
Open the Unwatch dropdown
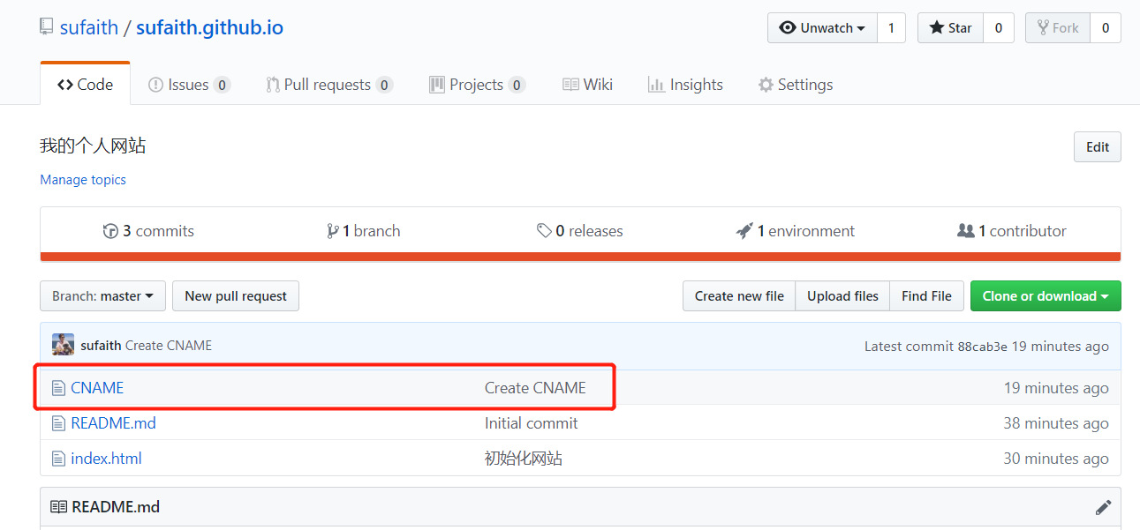(822, 27)
